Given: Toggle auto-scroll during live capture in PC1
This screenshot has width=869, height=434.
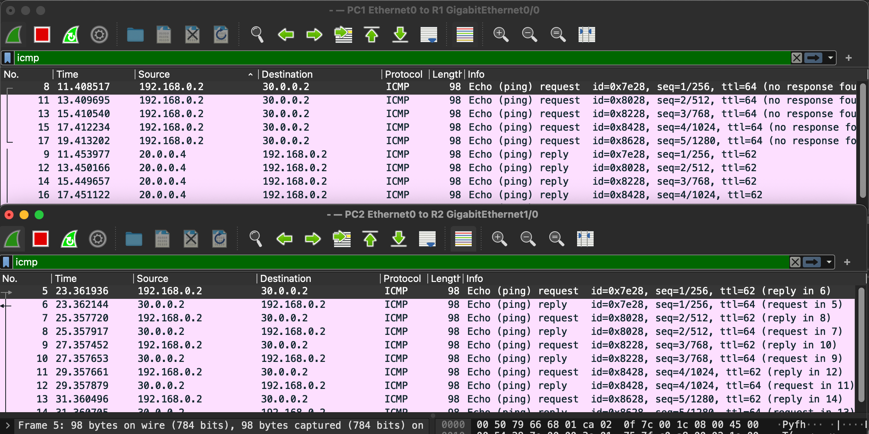Looking at the screenshot, I should [429, 35].
